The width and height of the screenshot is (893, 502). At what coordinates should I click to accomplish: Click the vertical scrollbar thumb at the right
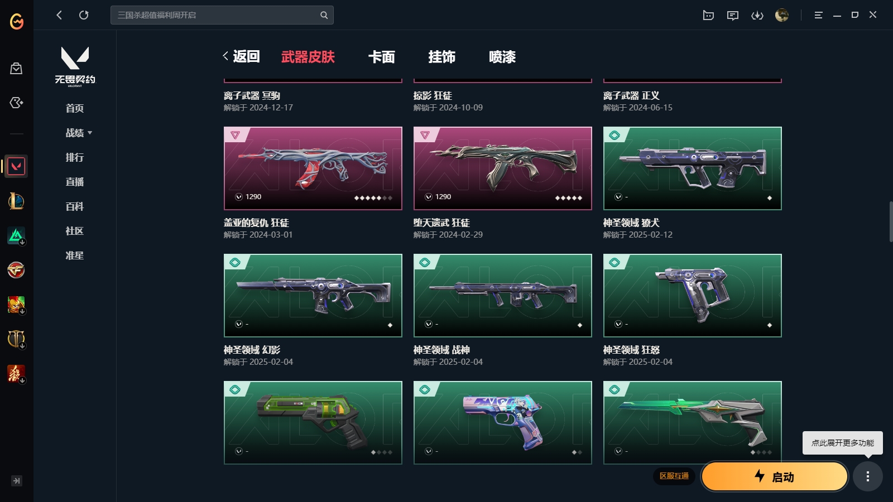point(891,221)
